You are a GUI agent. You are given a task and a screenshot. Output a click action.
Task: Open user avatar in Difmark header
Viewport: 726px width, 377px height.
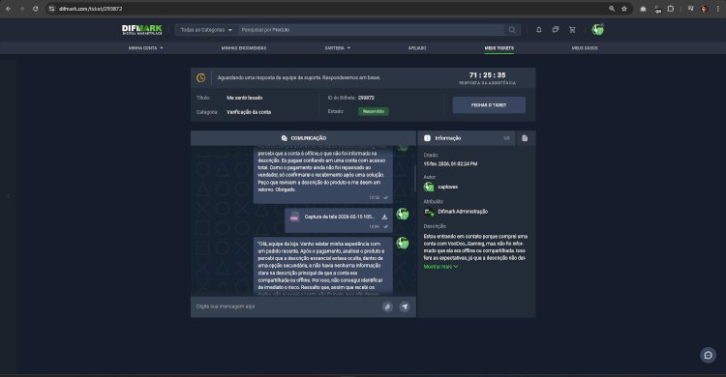tap(598, 30)
